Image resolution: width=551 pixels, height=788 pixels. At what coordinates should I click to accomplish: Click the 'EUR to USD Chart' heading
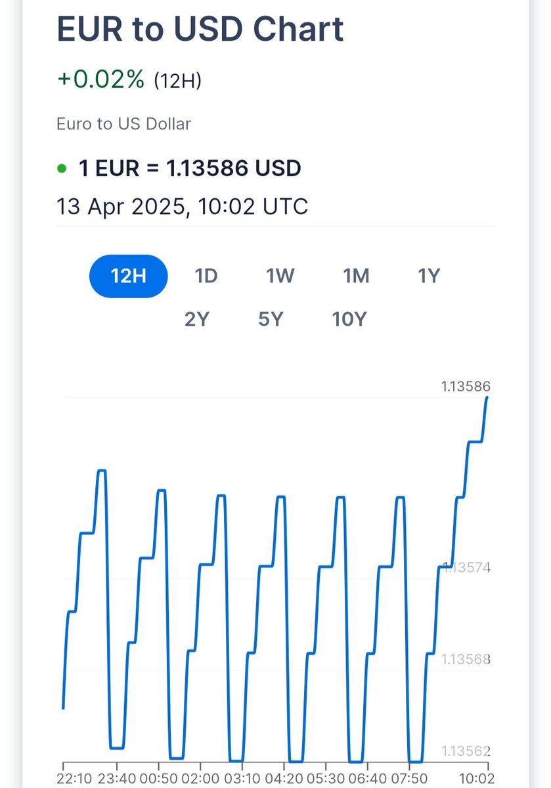pos(200,28)
